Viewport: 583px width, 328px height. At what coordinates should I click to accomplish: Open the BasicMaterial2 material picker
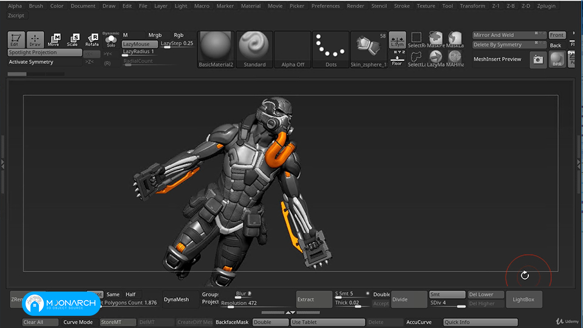[x=216, y=49]
